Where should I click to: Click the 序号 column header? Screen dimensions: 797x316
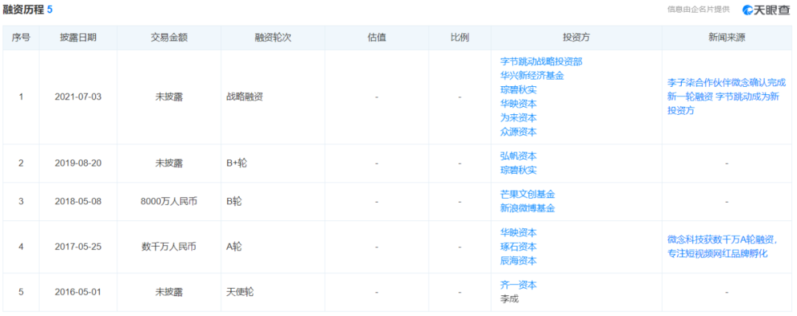(21, 38)
